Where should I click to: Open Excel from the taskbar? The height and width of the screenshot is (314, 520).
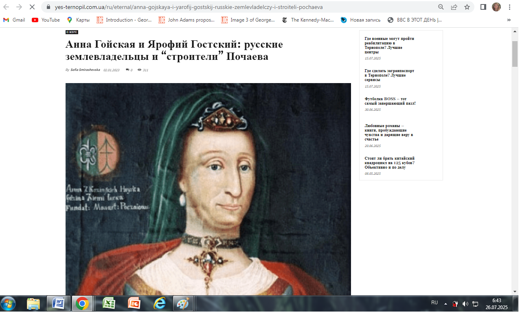click(109, 304)
